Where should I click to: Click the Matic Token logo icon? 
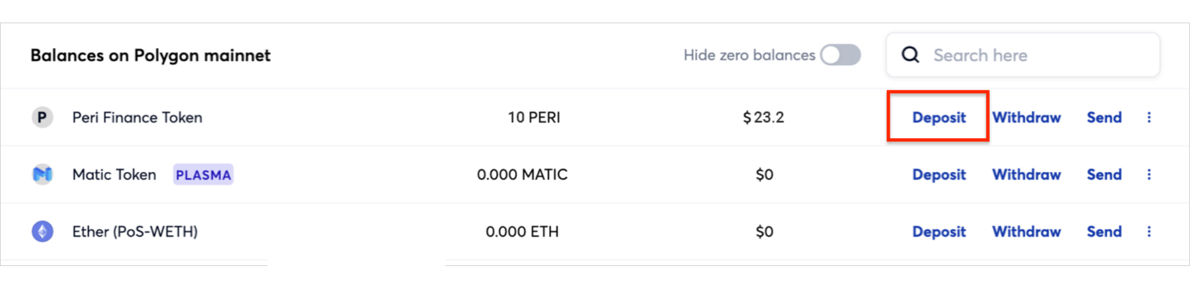pos(42,174)
